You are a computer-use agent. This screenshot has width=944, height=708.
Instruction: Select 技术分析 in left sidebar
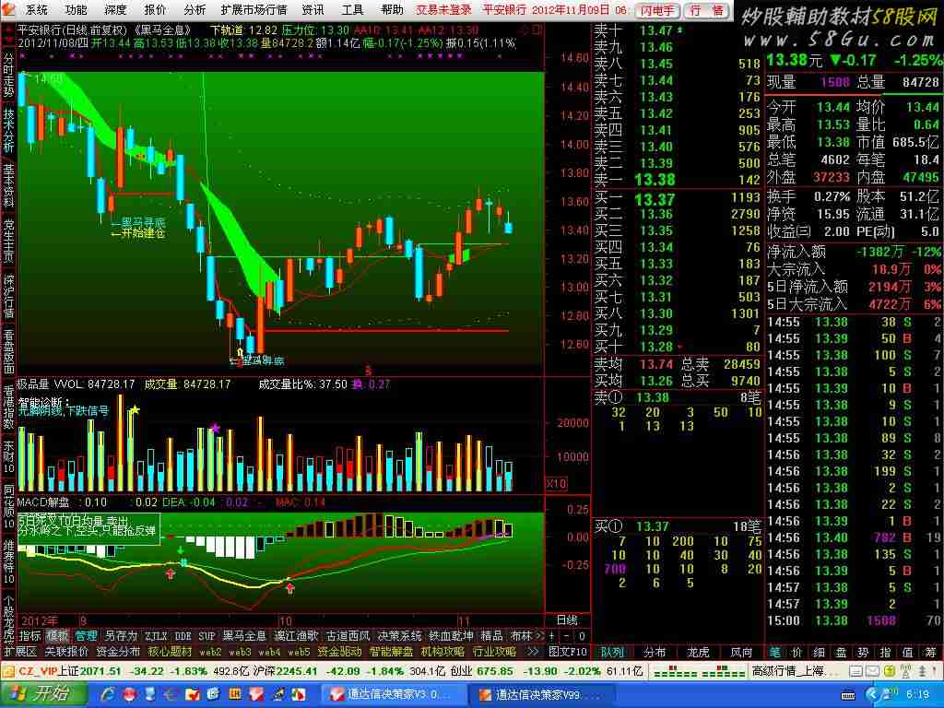(x=8, y=131)
